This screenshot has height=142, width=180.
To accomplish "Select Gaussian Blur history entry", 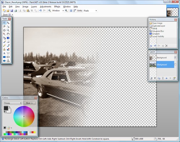I will (x=158, y=31).
